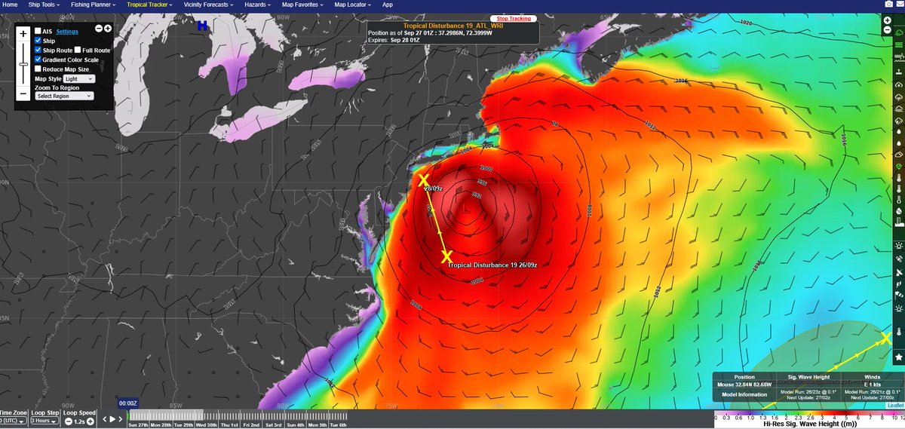The height and width of the screenshot is (429, 905).
Task: Uncheck the Ship Route checkbox
Action: (38, 50)
